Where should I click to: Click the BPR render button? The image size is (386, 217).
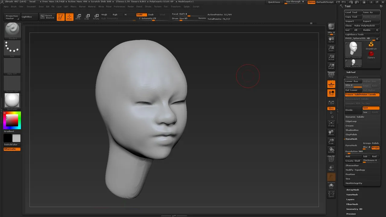[x=331, y=27]
